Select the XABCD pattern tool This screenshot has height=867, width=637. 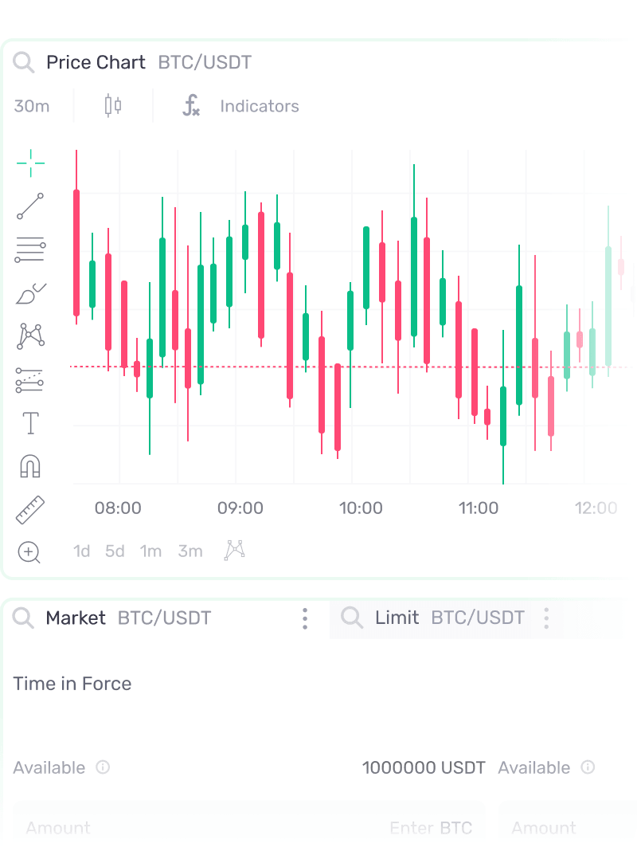30,335
